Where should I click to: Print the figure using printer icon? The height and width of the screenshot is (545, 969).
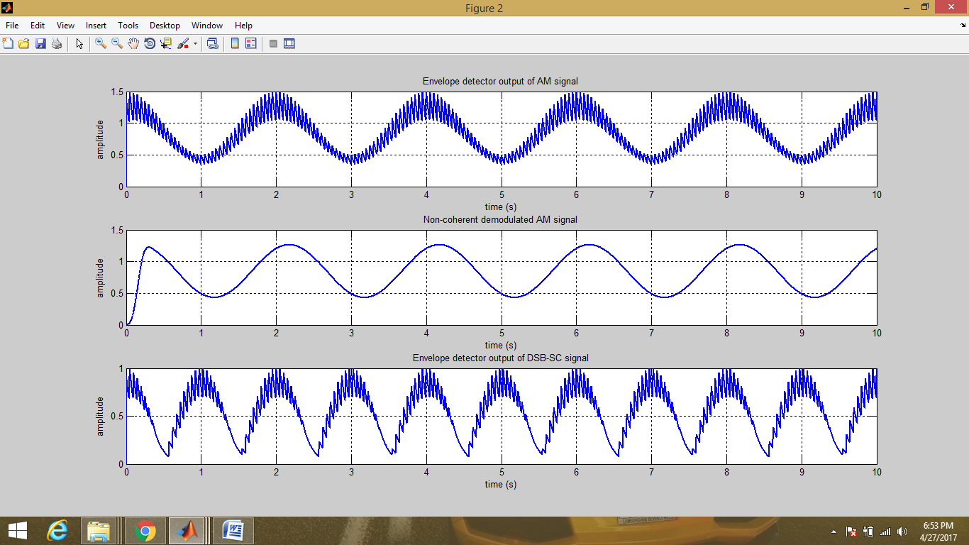57,43
